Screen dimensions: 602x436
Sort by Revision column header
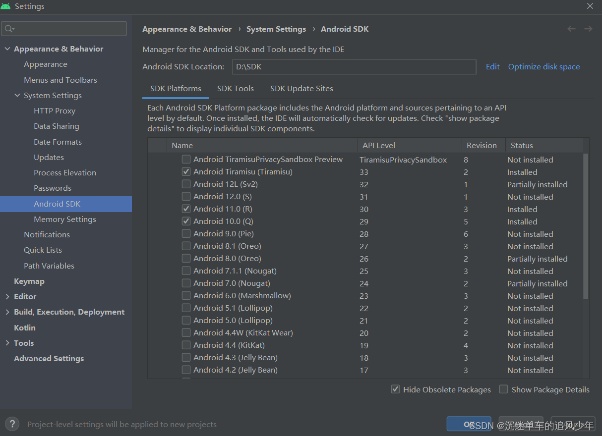pyautogui.click(x=483, y=146)
